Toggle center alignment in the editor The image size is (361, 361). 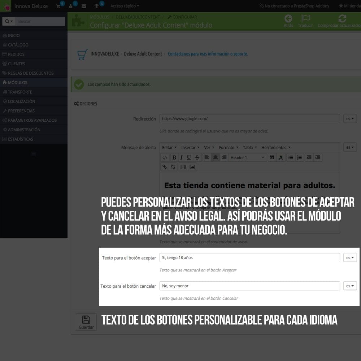tap(216, 157)
